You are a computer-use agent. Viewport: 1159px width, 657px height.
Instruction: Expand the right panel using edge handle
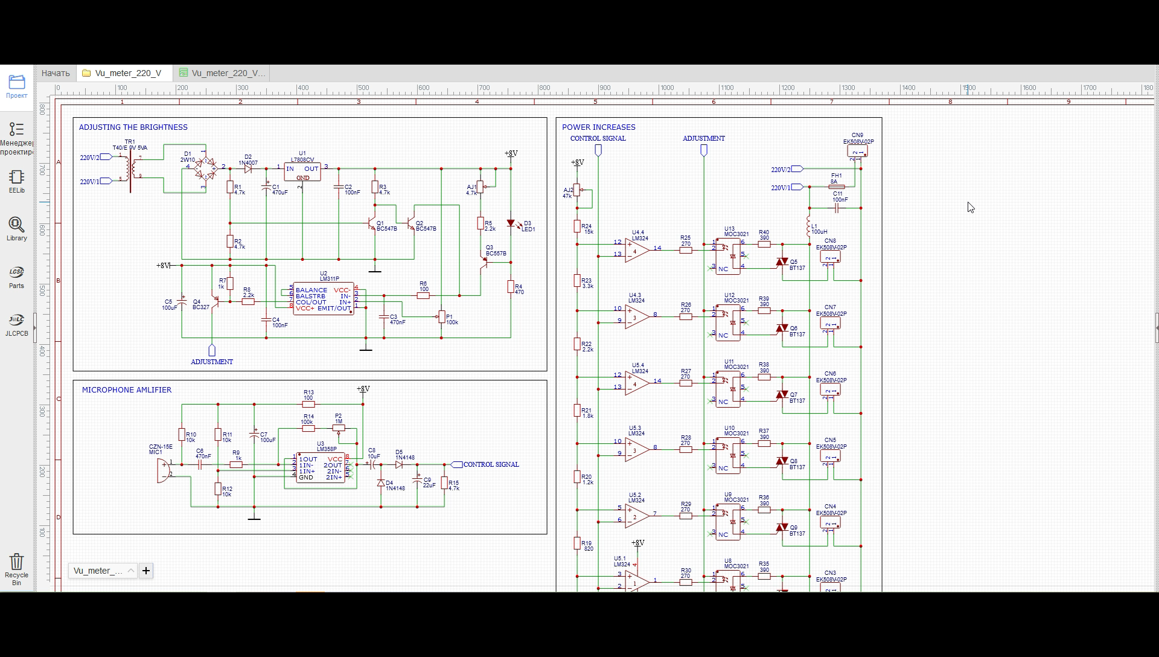(x=1157, y=327)
